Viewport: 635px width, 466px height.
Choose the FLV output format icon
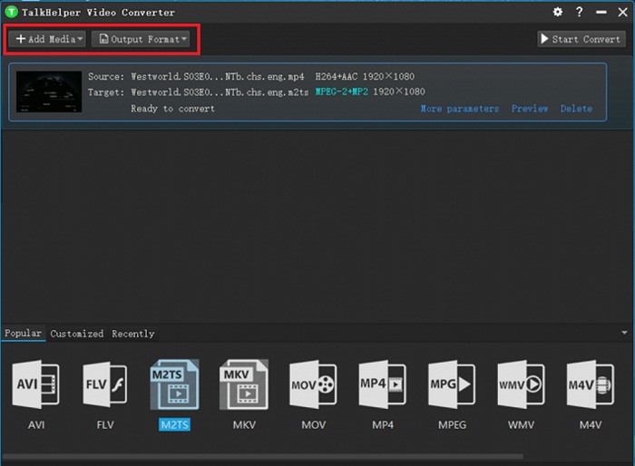pyautogui.click(x=105, y=384)
